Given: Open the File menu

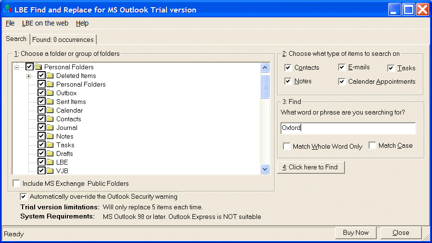Looking at the screenshot, I should point(10,23).
